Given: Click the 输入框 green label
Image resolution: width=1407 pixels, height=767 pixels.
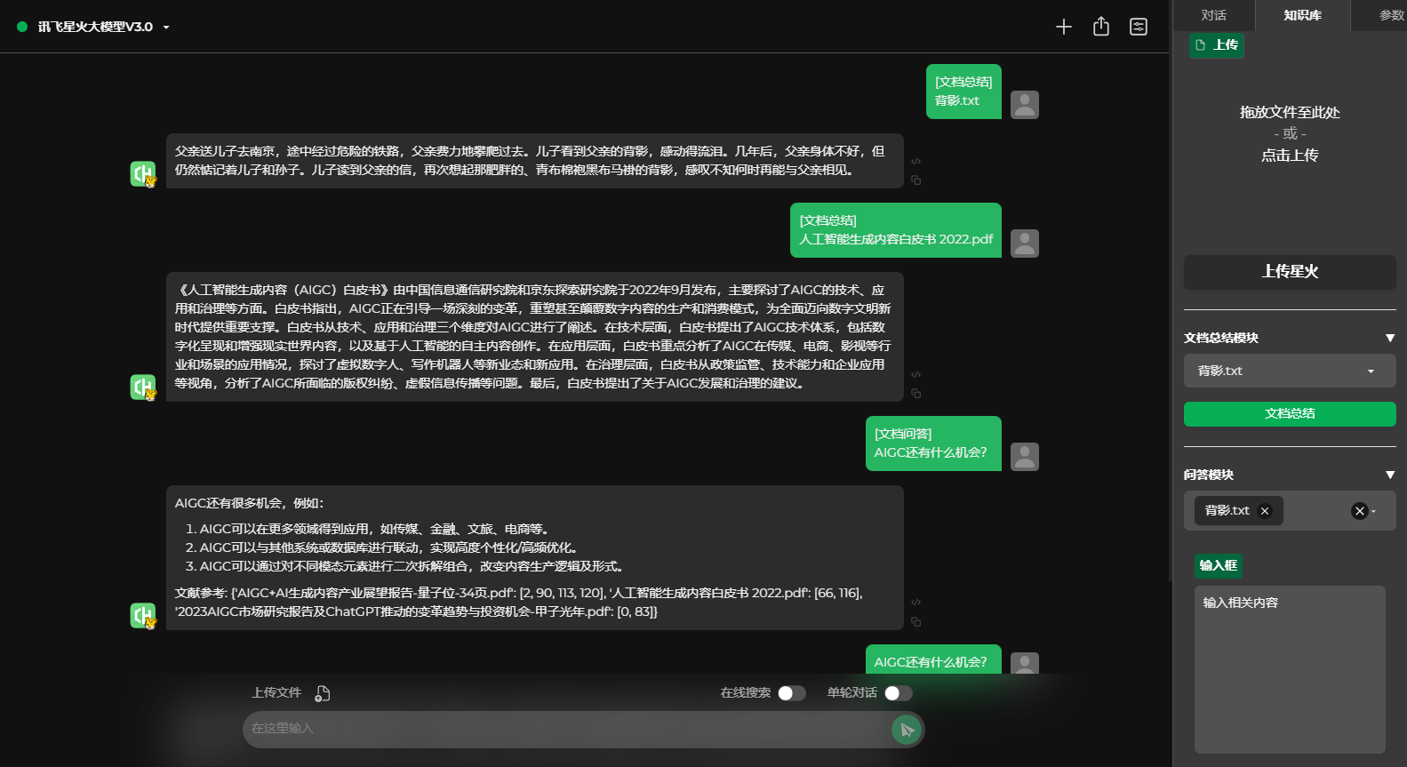Looking at the screenshot, I should [x=1218, y=565].
